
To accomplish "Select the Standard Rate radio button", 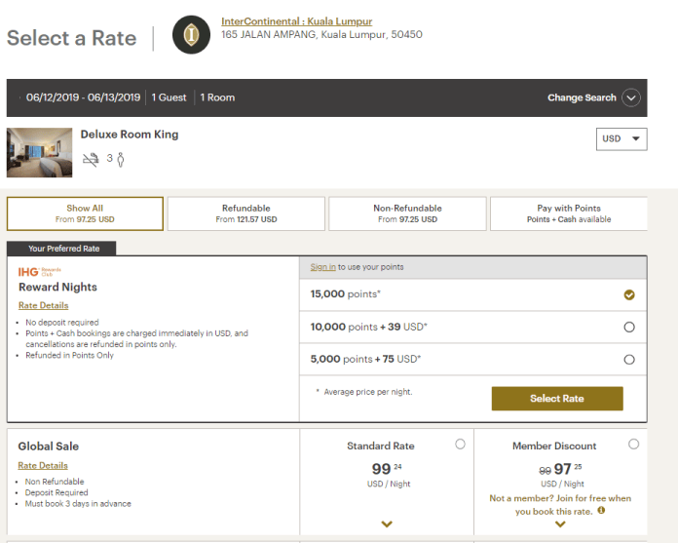I will (x=460, y=444).
